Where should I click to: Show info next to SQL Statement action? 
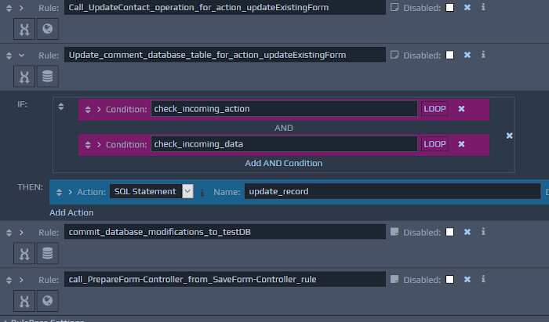pos(202,192)
